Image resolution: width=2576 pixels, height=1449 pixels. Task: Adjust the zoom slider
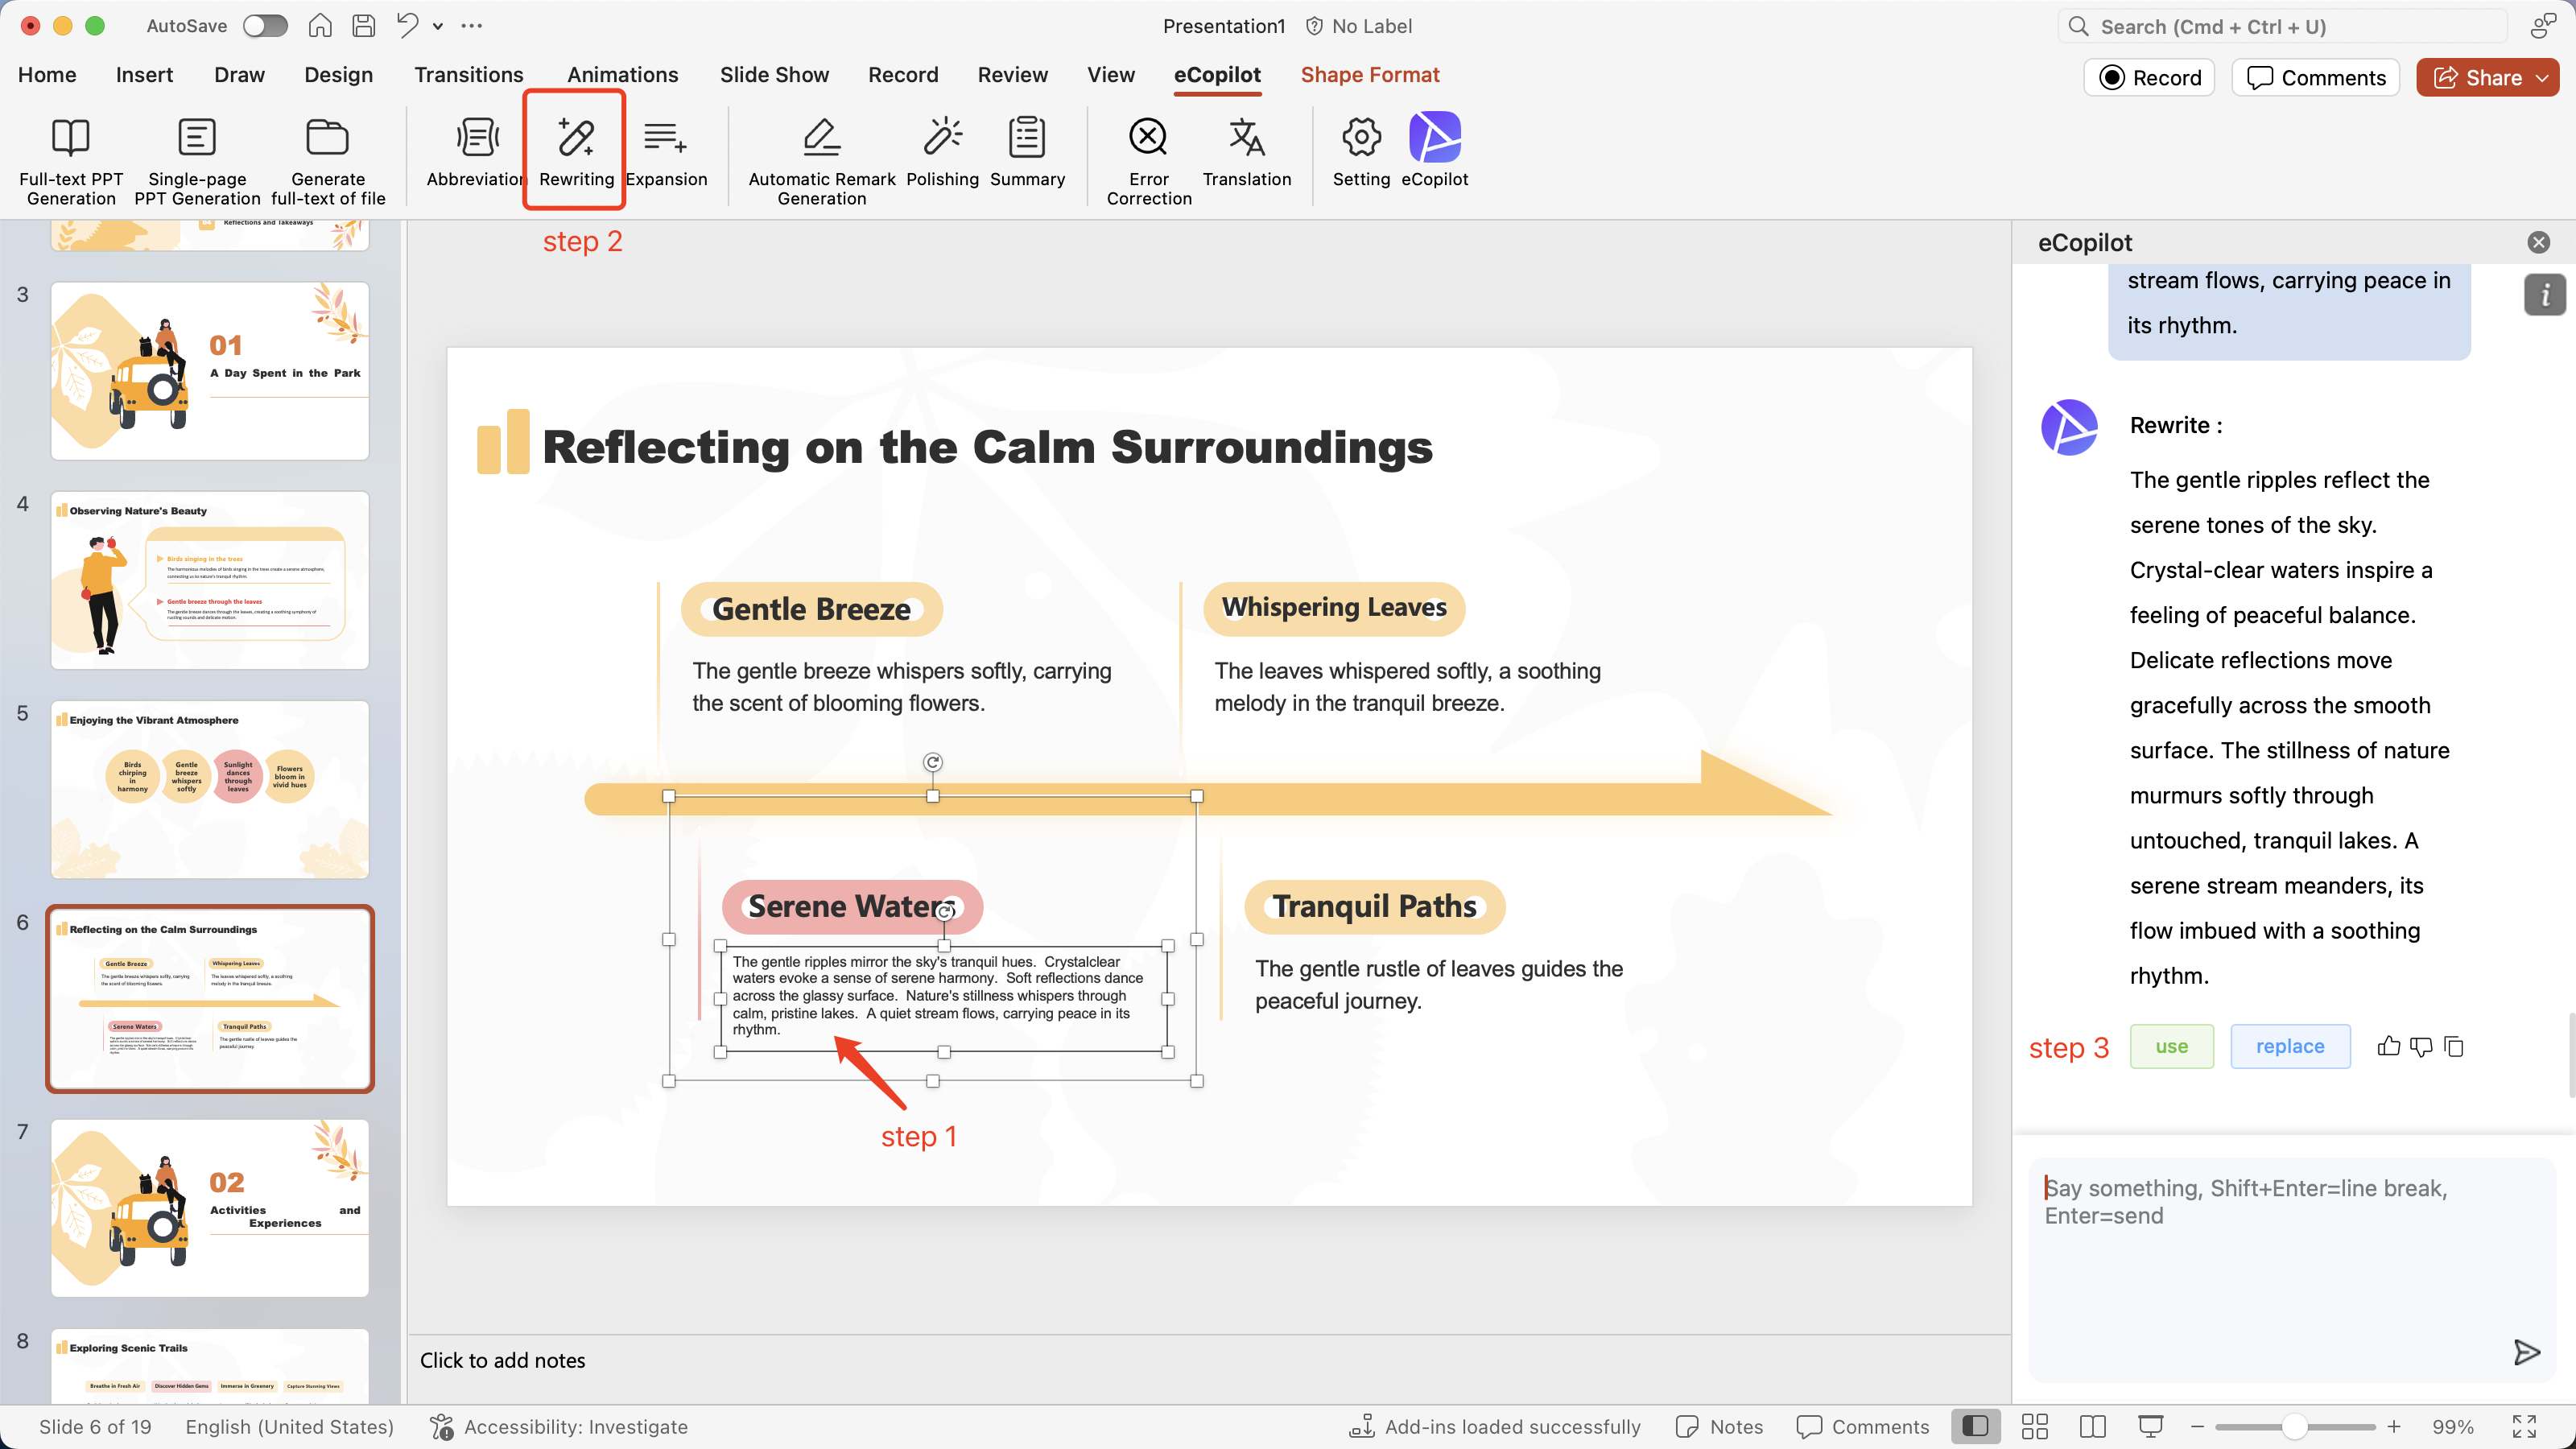pos(2295,1427)
